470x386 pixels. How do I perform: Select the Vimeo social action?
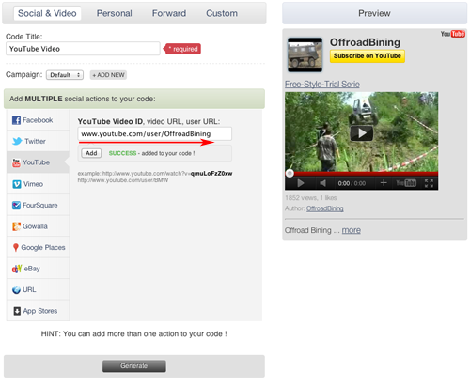(x=38, y=184)
